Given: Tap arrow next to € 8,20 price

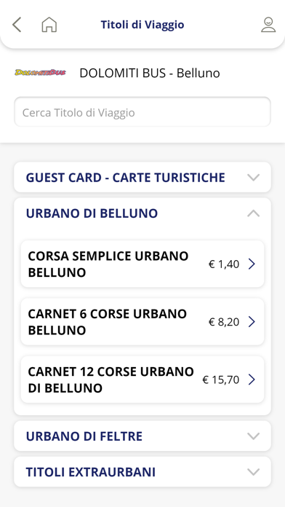Looking at the screenshot, I should click(252, 322).
